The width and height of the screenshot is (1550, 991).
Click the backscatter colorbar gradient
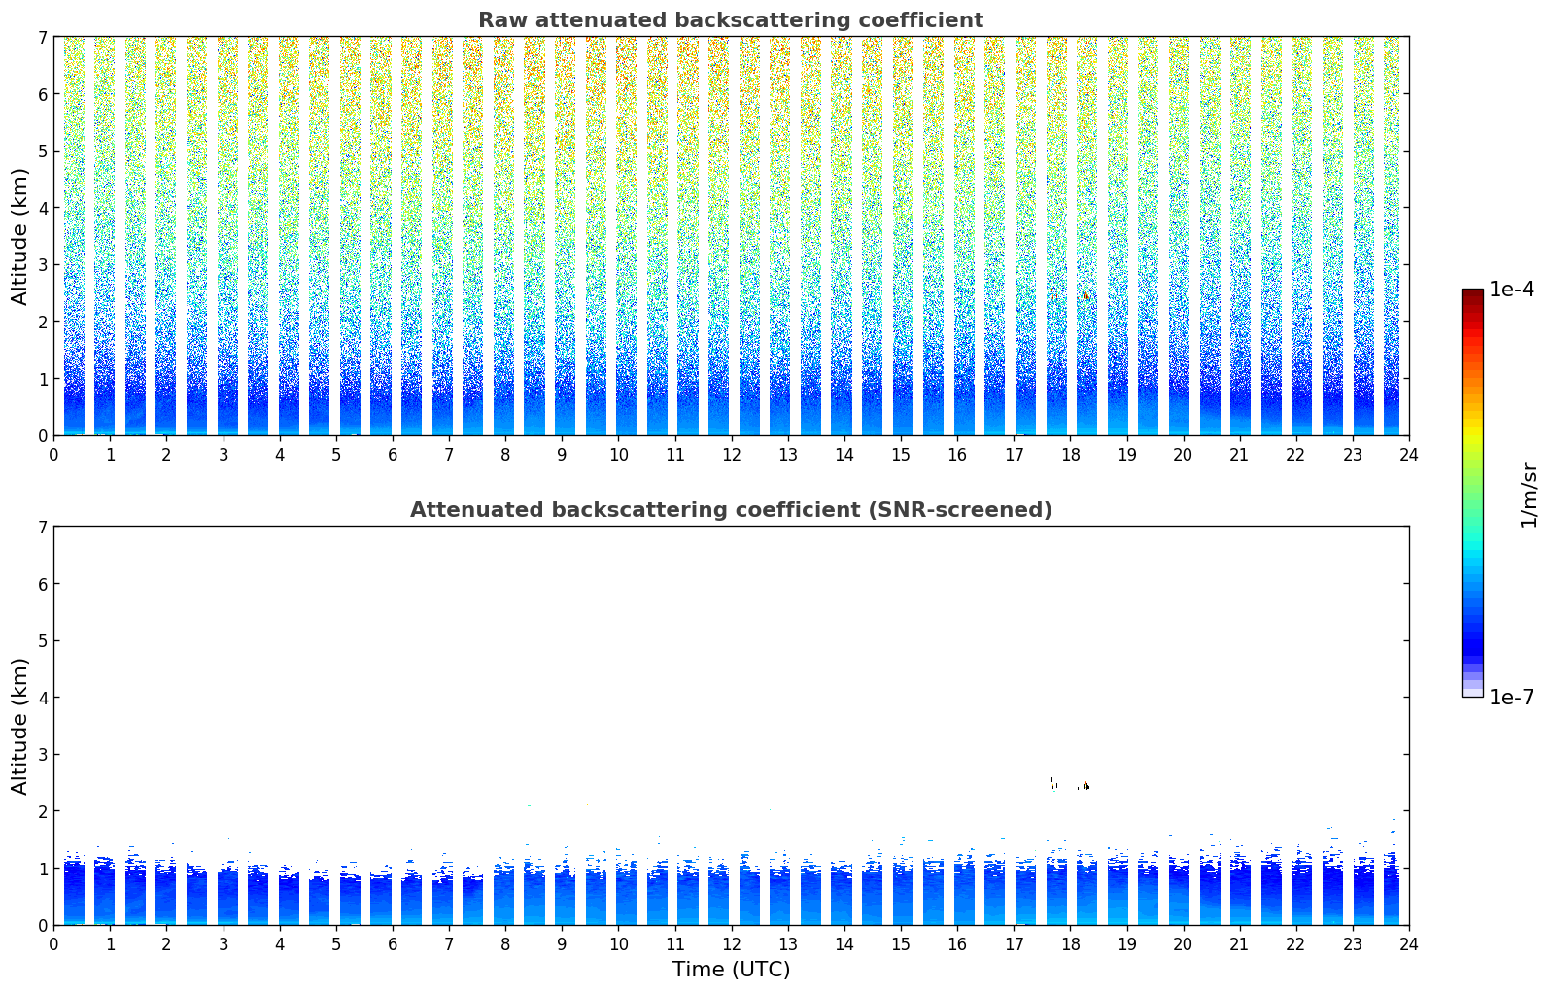[1472, 493]
